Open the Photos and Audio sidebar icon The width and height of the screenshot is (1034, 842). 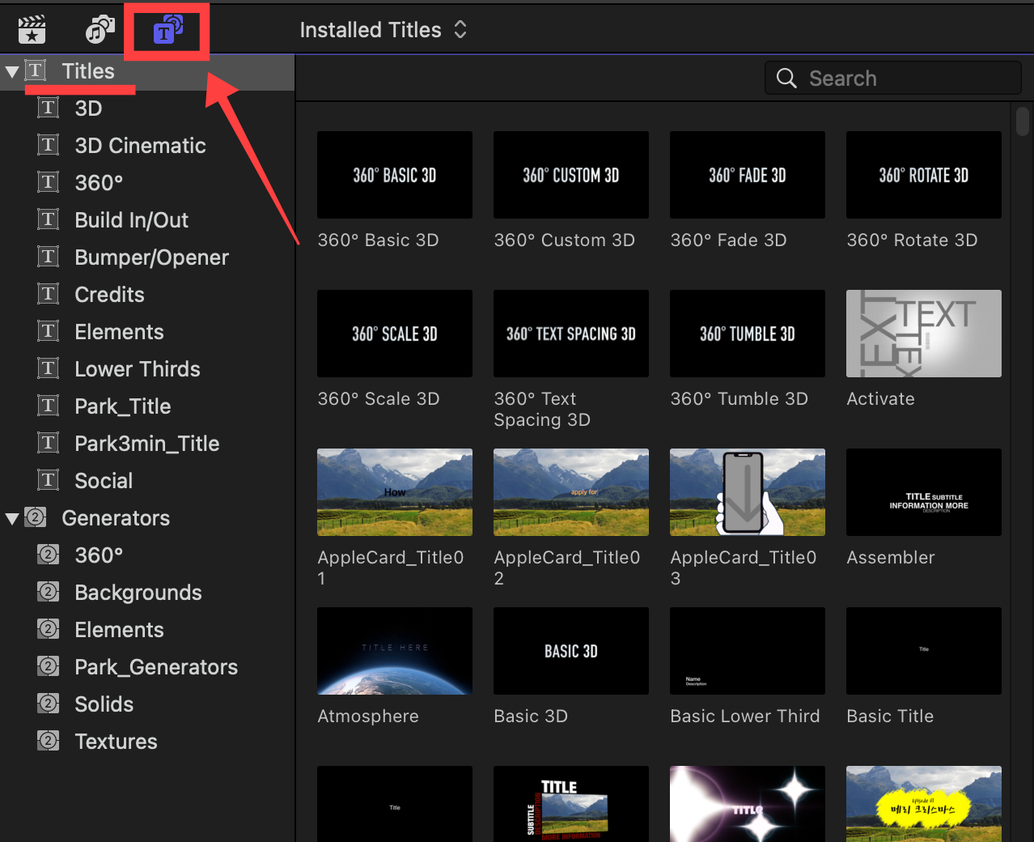pyautogui.click(x=100, y=30)
